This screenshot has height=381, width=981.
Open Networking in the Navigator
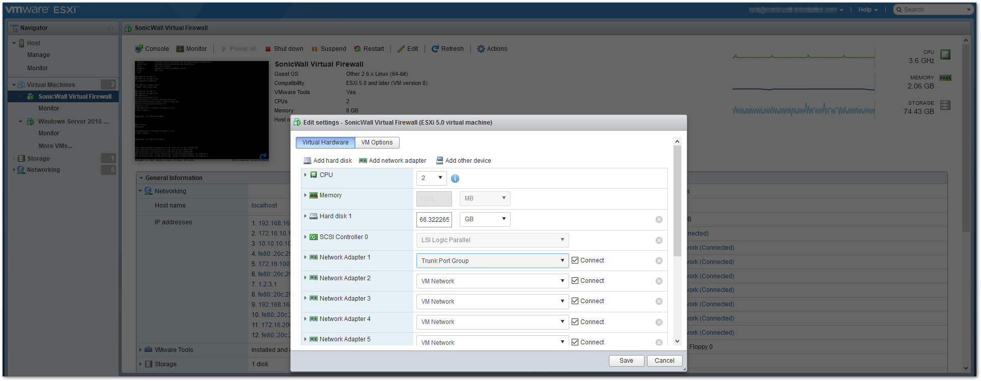click(43, 170)
